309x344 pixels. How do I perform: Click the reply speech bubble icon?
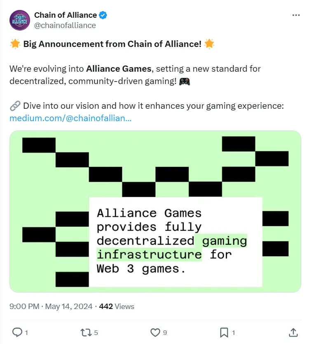[18, 332]
